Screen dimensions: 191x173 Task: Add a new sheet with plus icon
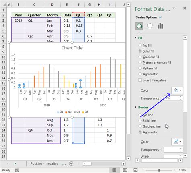click(x=71, y=163)
